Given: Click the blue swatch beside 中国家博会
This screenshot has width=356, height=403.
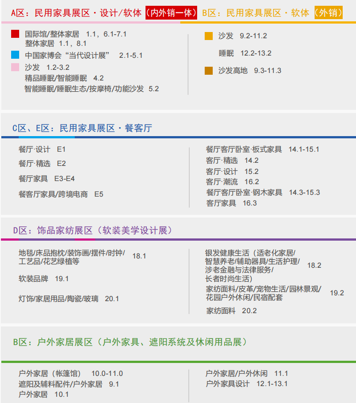Looking at the screenshot, I should coord(16,55).
